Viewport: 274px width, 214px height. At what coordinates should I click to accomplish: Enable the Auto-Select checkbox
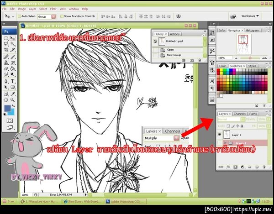pos(19,16)
